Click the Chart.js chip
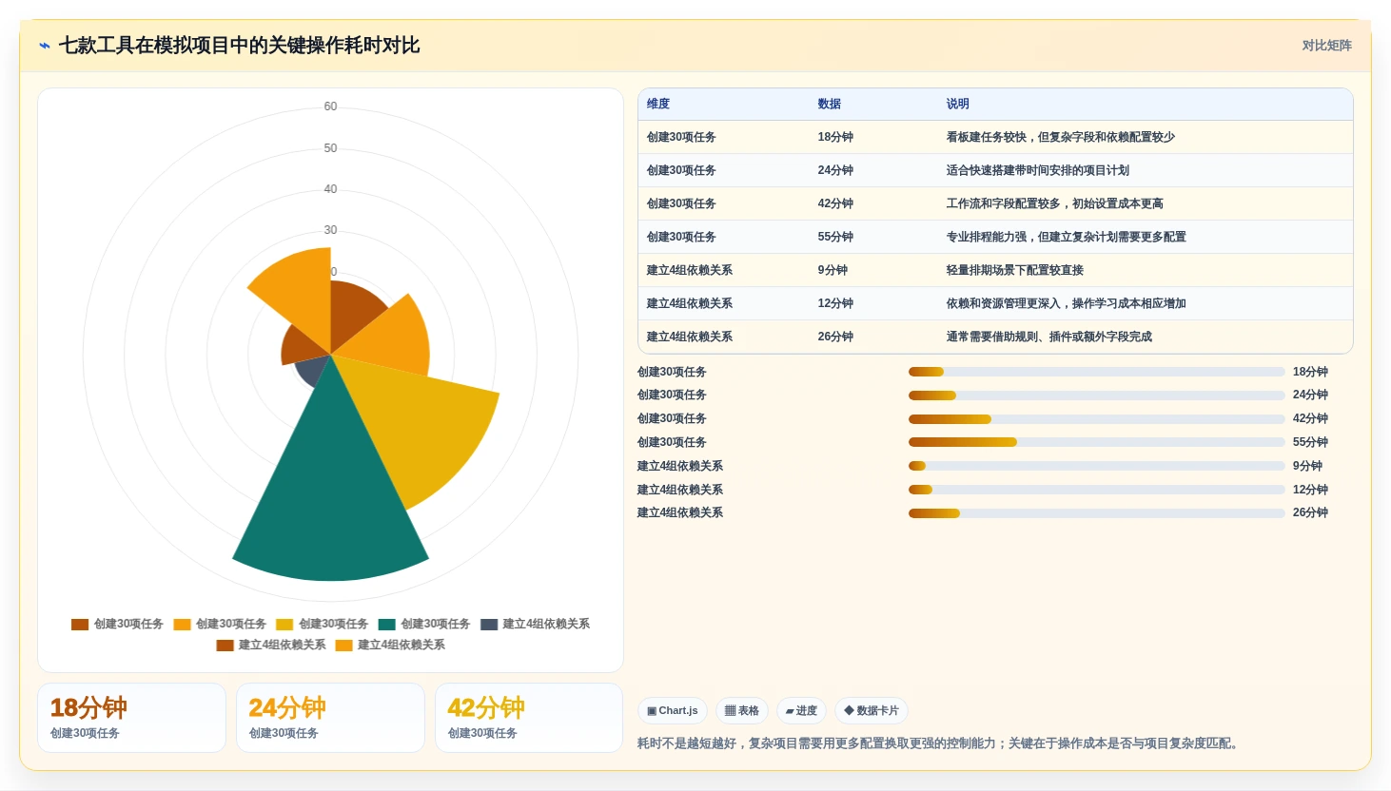 (x=673, y=711)
